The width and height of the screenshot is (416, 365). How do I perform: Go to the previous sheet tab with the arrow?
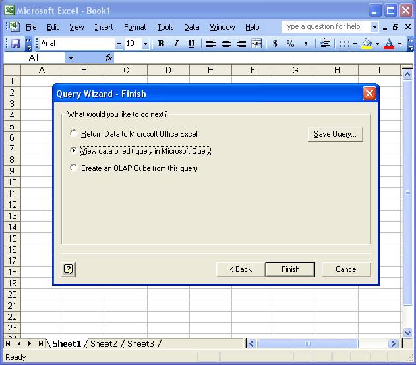[x=19, y=343]
